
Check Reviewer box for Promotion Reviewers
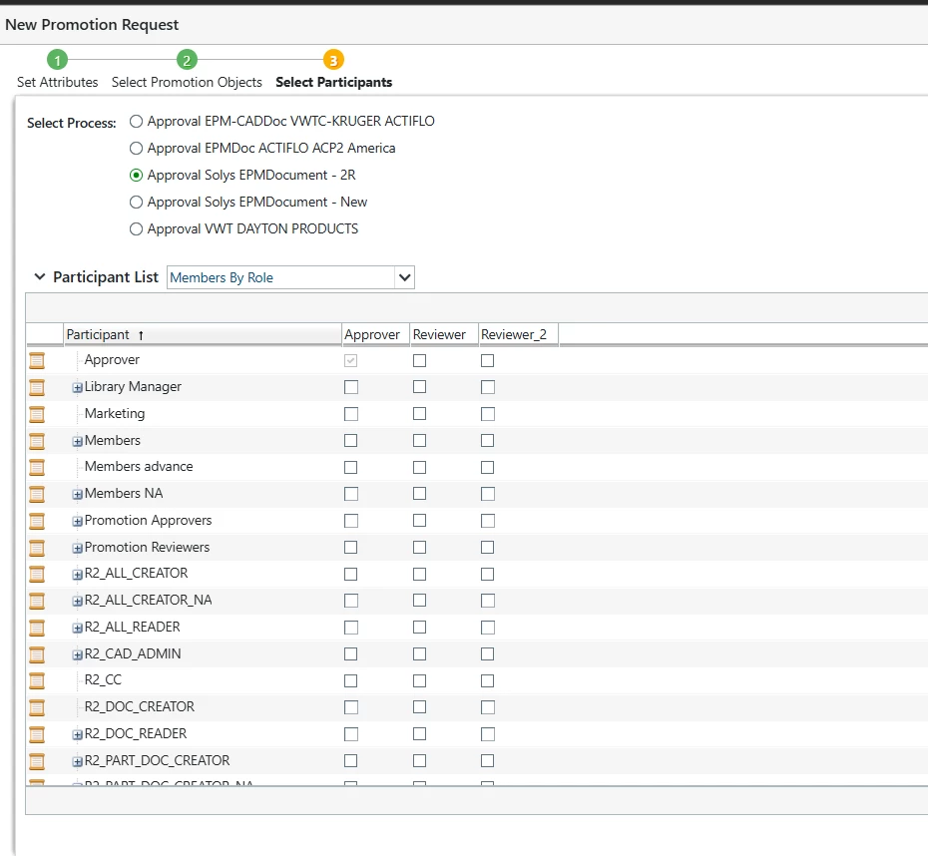pos(420,547)
